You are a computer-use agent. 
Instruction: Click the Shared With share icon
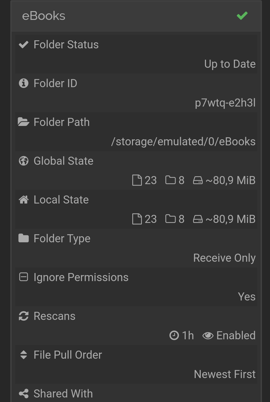(x=24, y=393)
